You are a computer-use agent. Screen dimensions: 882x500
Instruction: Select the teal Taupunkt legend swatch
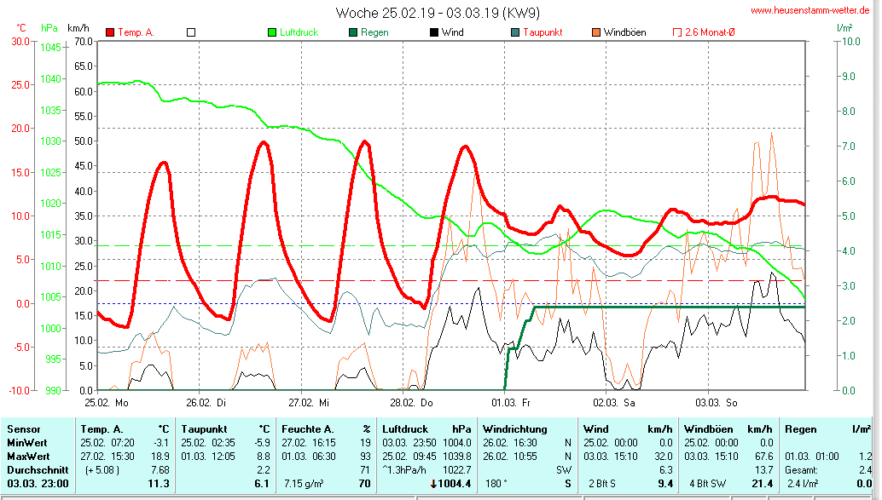tap(515, 32)
